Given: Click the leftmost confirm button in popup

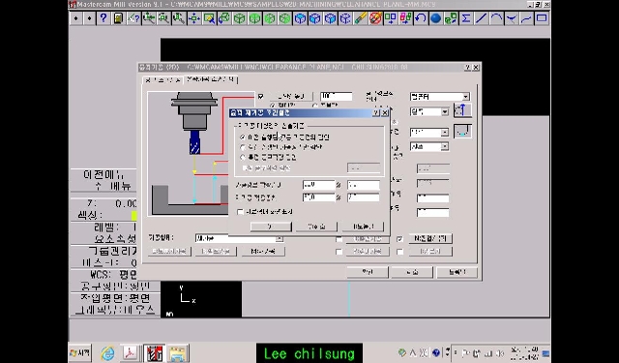Looking at the screenshot, I should click(271, 227).
